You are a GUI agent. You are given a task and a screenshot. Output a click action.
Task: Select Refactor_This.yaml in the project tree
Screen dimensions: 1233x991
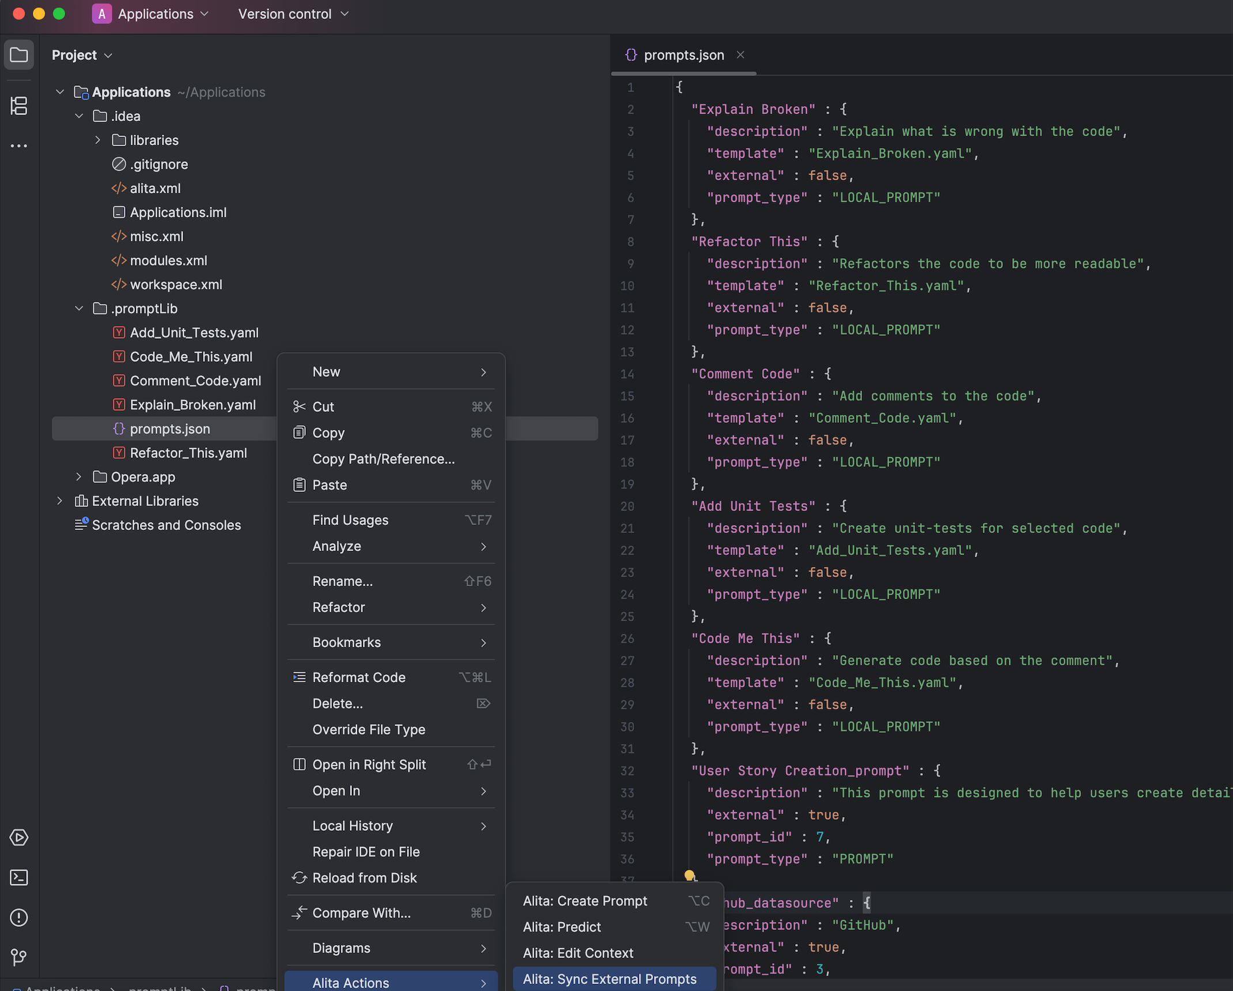(188, 453)
